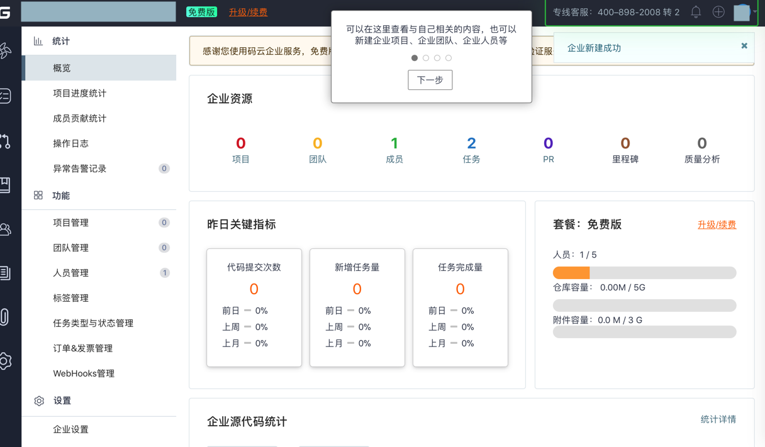
Task: Open the attachments paperclip icon
Action: [x=5, y=316]
